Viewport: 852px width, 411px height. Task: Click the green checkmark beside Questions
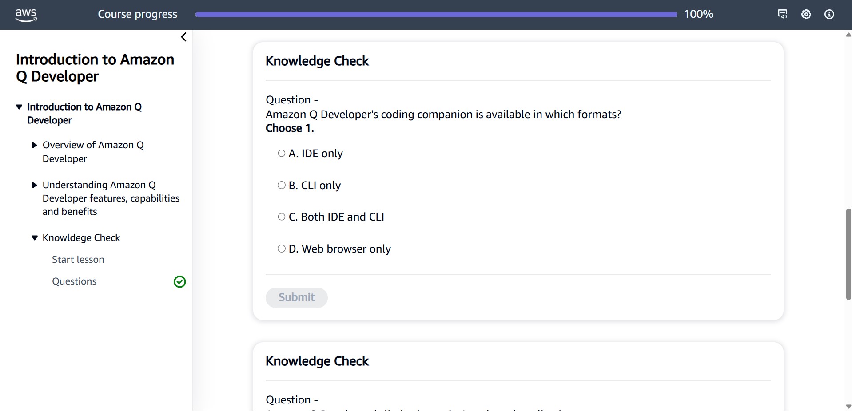tap(179, 282)
